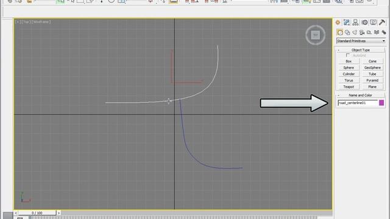Open the Standard Primitives dropdown
The image size is (390, 219).
click(x=361, y=41)
